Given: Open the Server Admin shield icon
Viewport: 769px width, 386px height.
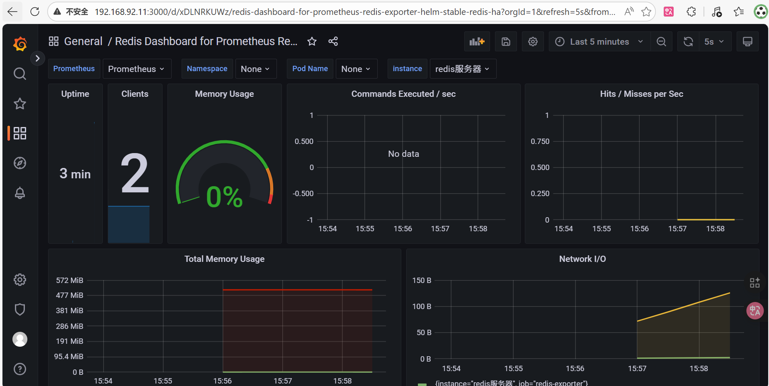Looking at the screenshot, I should pyautogui.click(x=20, y=309).
